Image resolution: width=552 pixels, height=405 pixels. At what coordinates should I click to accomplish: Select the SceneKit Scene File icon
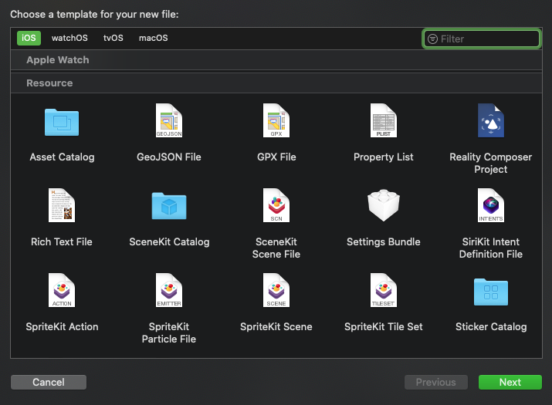pos(276,205)
